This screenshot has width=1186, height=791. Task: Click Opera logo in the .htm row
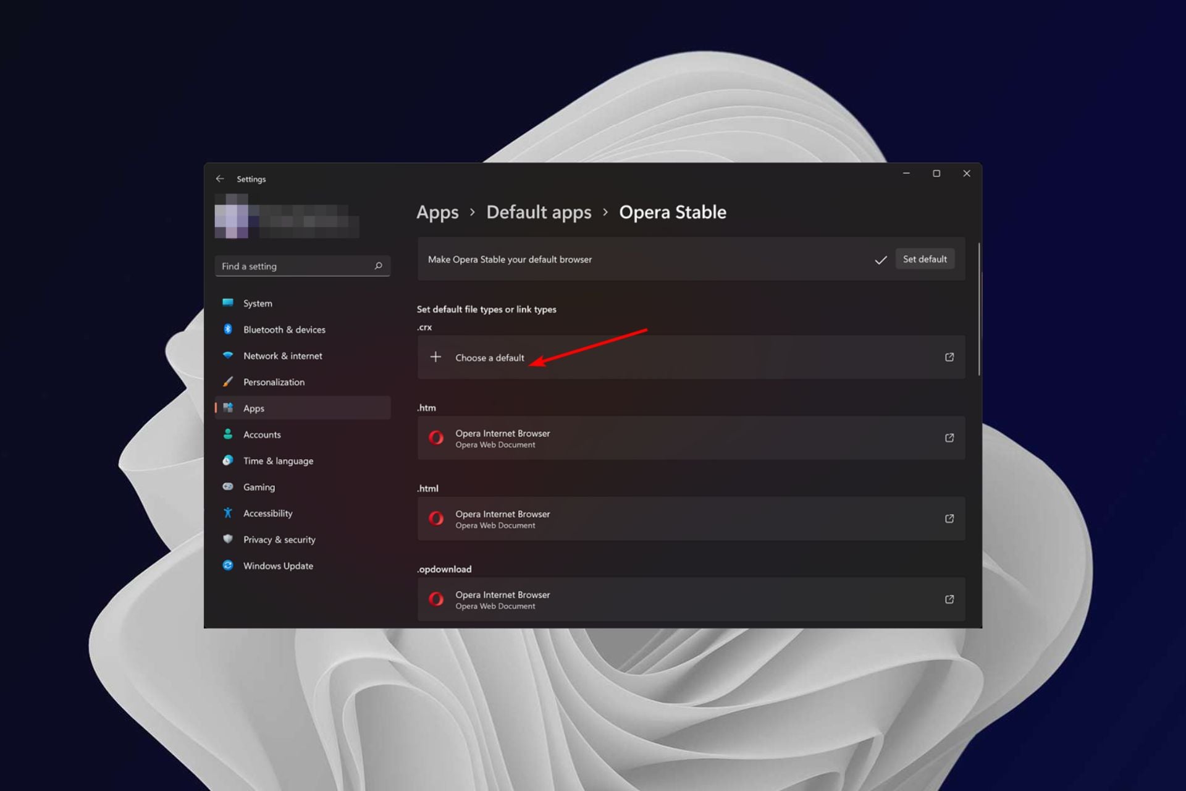point(436,438)
